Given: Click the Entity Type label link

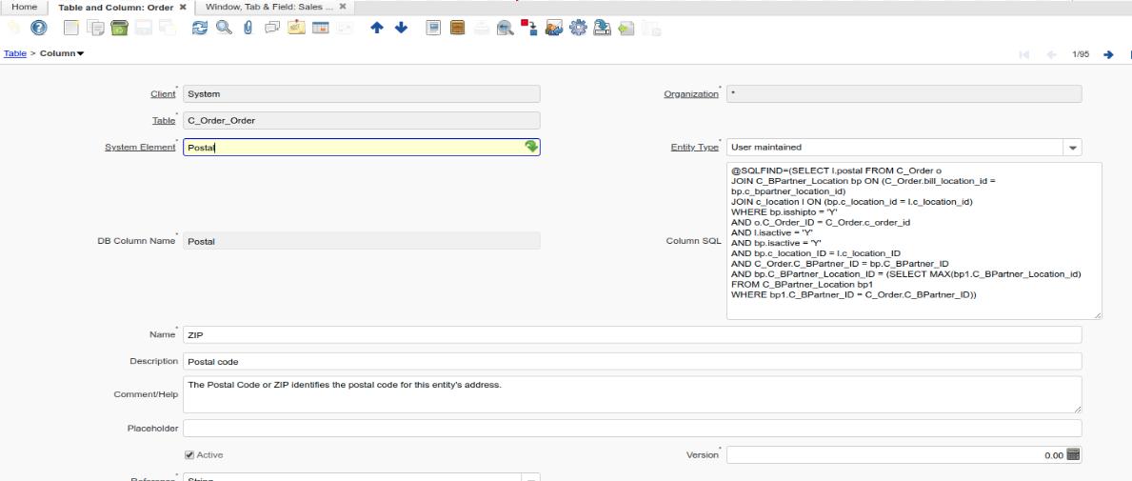Looking at the screenshot, I should (x=694, y=147).
